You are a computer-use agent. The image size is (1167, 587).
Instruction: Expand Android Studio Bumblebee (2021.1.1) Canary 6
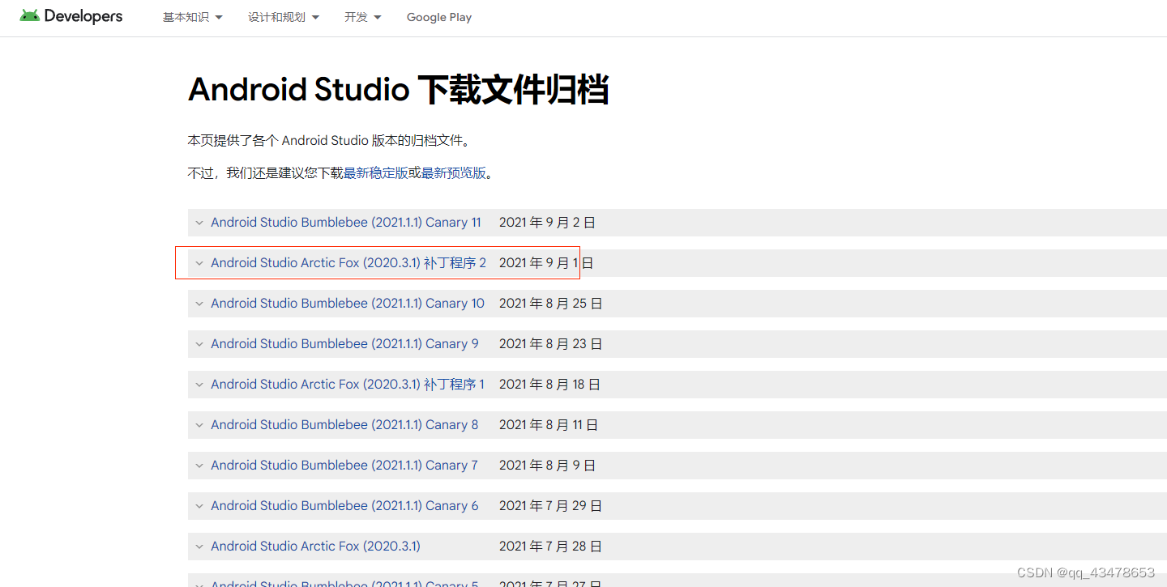(x=199, y=505)
